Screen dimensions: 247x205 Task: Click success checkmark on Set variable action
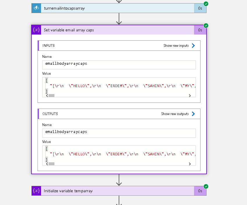[206, 26]
